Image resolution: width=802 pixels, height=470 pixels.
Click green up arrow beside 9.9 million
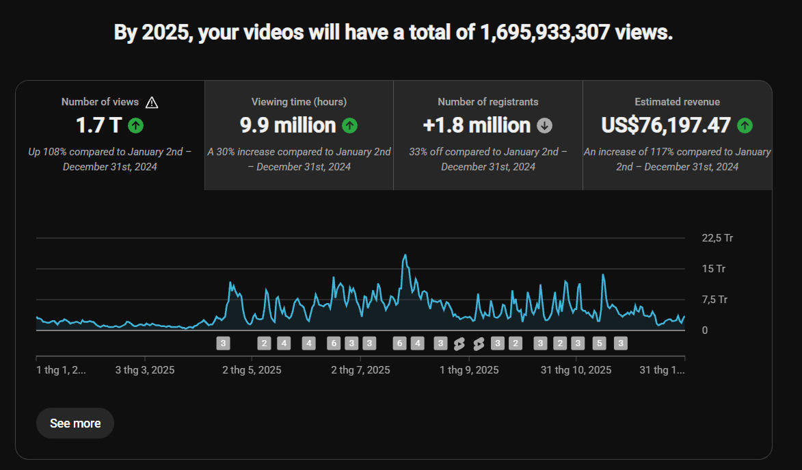pos(349,125)
